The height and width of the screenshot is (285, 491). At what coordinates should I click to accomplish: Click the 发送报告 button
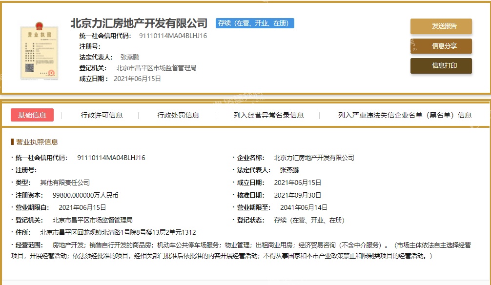441,26
